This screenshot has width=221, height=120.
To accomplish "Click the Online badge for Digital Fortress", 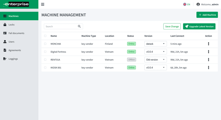I will [131, 52].
